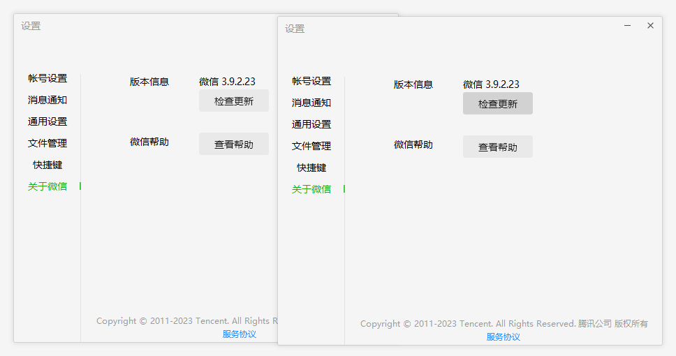
Task: Select 消息通知 in the back settings window
Action: tap(47, 100)
